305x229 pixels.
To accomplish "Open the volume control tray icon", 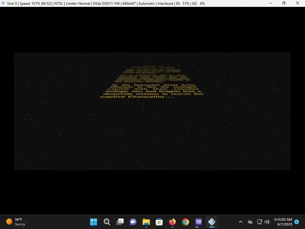I will (267, 222).
